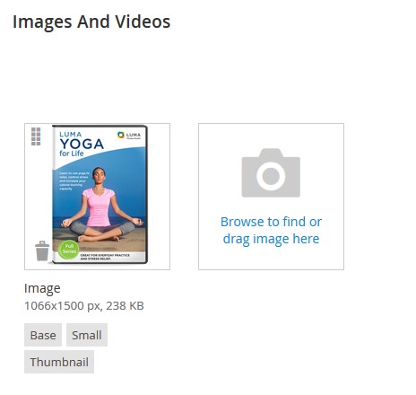
Task: Click the YOGA title on DVD cover
Action: coord(82,144)
